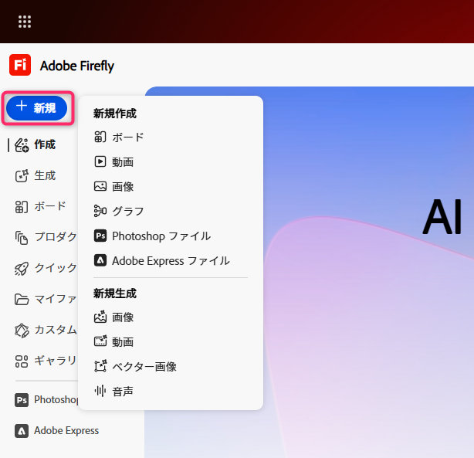
Task: Open 作成 in the left sidebar
Action: (x=44, y=144)
